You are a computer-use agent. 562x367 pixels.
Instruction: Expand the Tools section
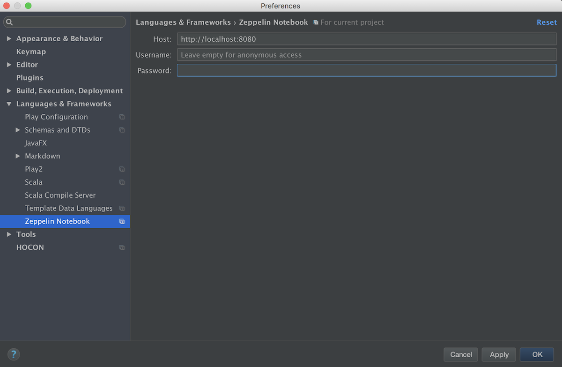(x=9, y=234)
